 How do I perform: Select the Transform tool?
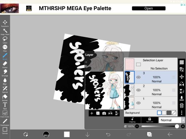coord(5,24)
